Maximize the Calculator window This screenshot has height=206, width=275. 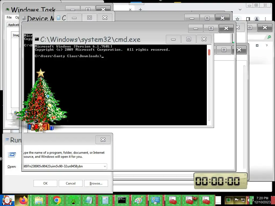tap(89, 18)
